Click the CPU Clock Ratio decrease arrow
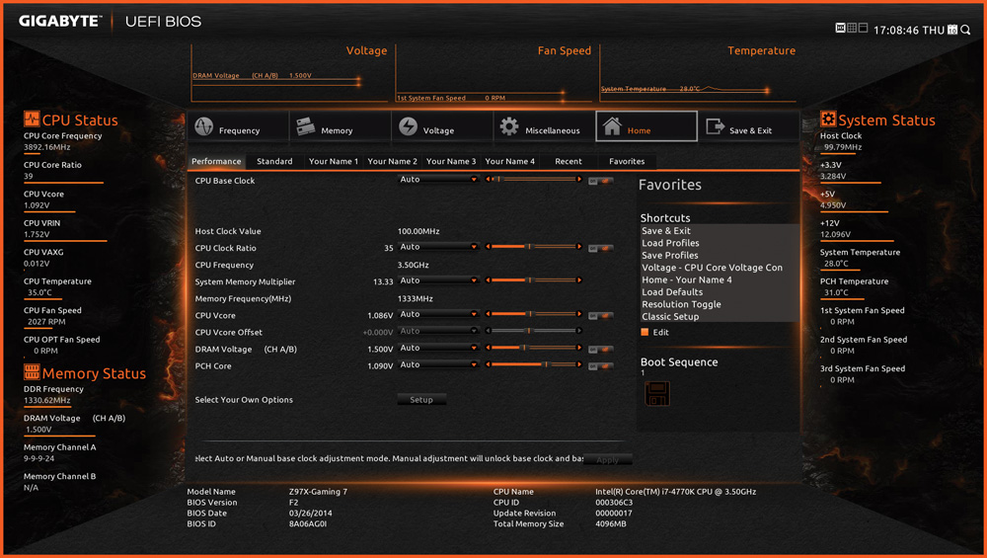Image resolution: width=987 pixels, height=558 pixels. (x=488, y=247)
